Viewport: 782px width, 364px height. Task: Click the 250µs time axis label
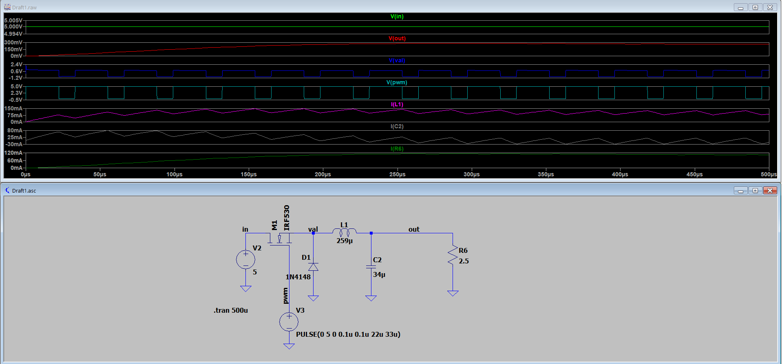[x=397, y=174]
